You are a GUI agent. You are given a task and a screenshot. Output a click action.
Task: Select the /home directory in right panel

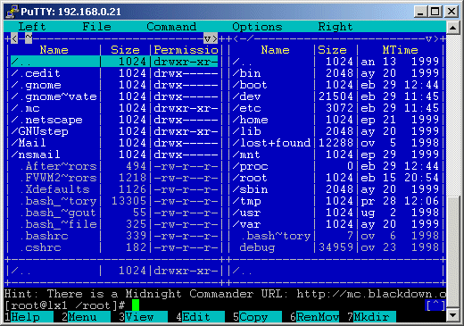(336, 120)
